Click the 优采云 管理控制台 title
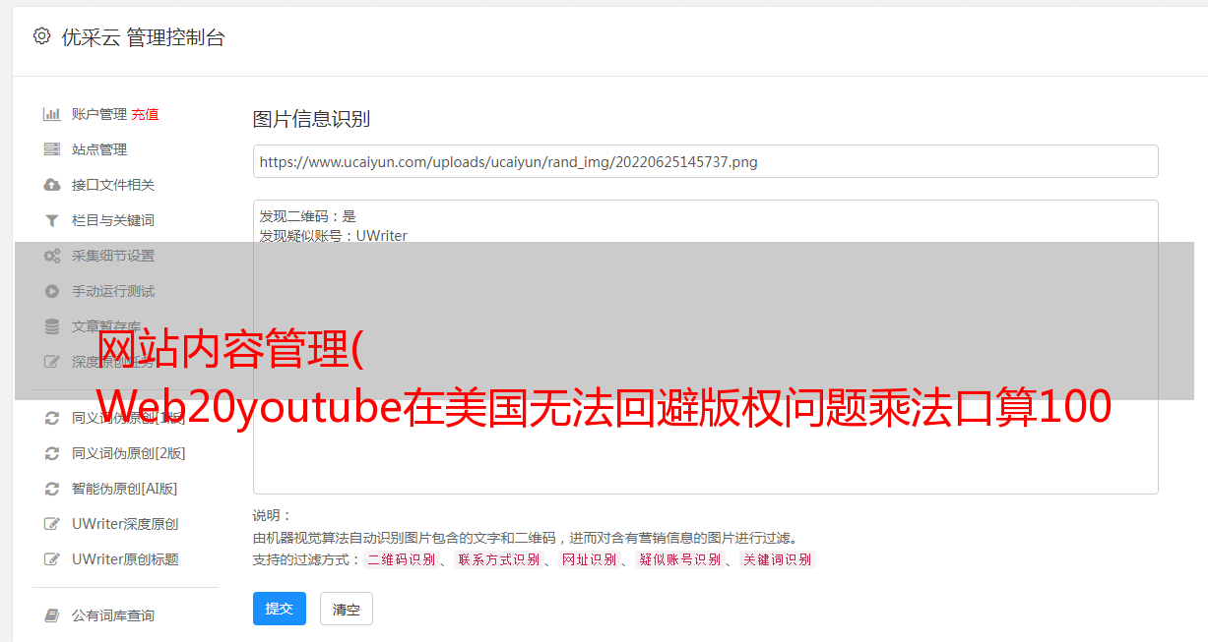 [x=143, y=37]
